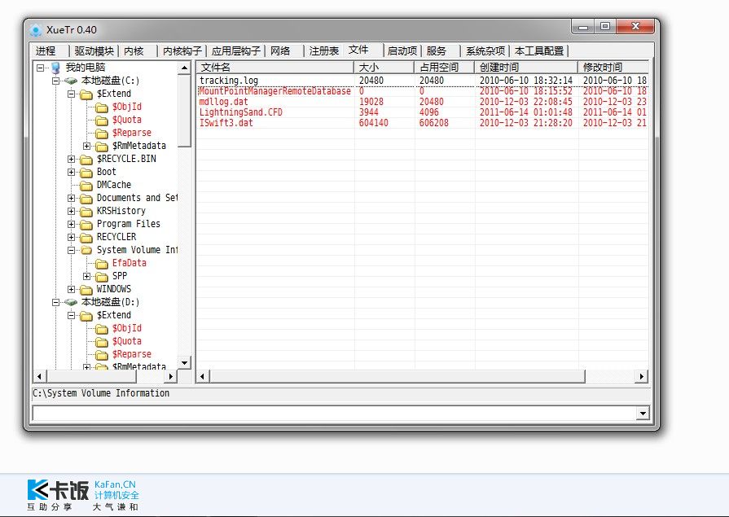Click the tree panel scroll up arrow
The height and width of the screenshot is (517, 729).
point(185,68)
